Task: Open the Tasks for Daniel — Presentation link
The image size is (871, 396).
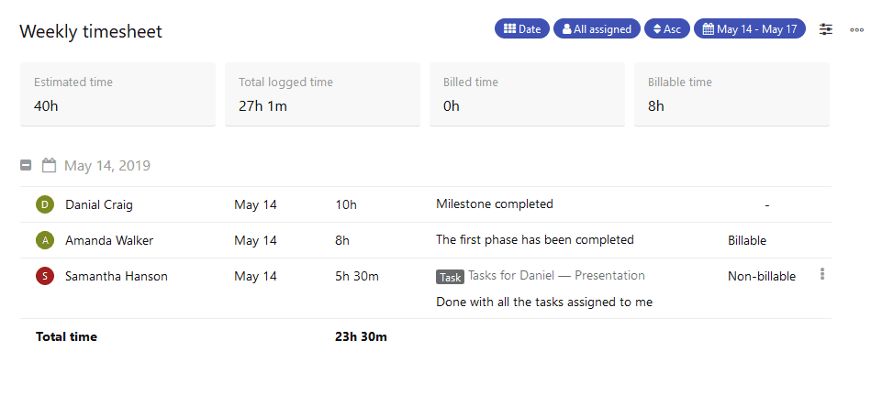Action: click(x=556, y=276)
